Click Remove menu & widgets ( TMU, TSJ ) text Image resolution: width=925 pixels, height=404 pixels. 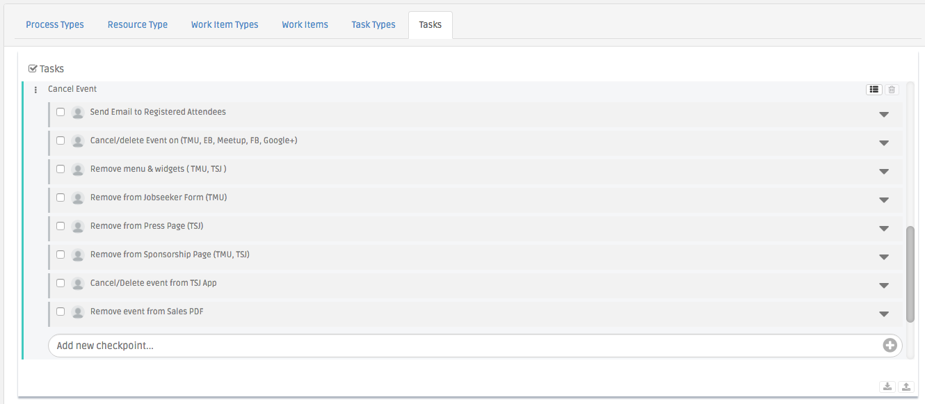[159, 169]
